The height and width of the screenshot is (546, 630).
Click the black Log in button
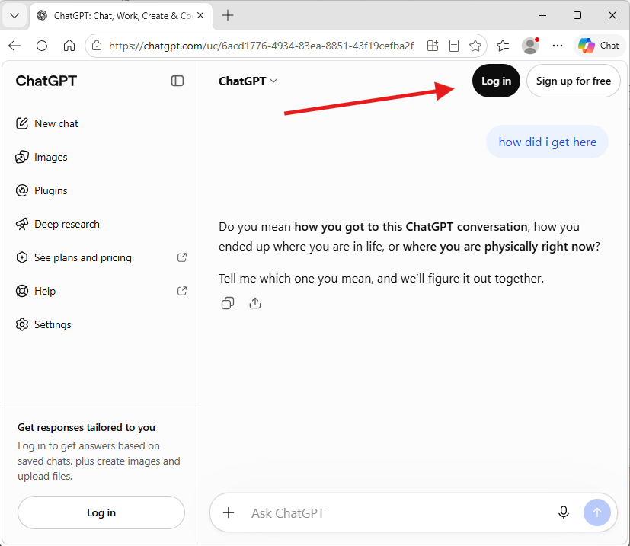pyautogui.click(x=496, y=81)
